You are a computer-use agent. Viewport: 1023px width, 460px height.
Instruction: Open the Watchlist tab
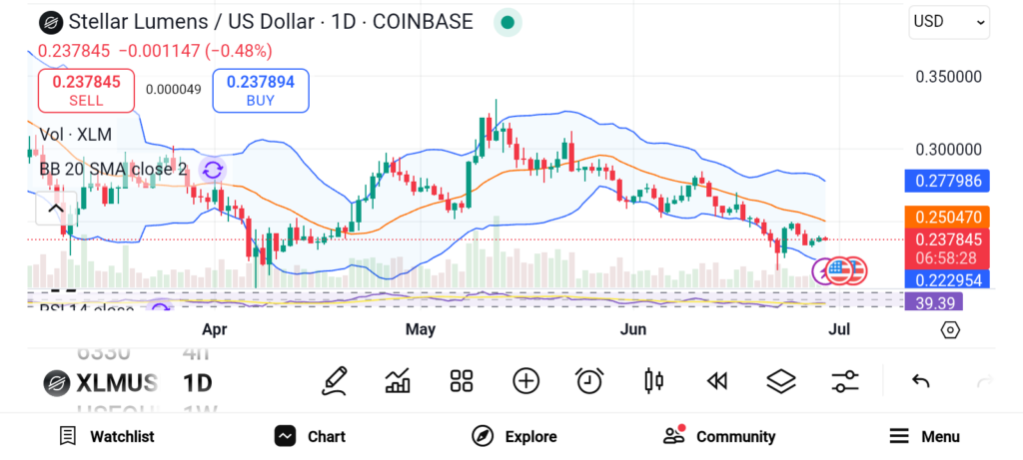pos(106,436)
